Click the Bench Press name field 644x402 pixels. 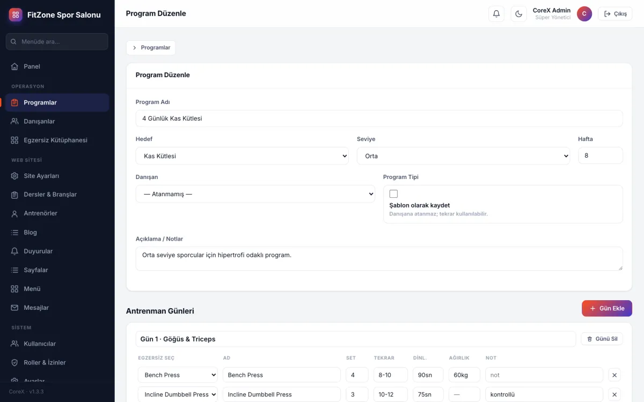click(282, 375)
